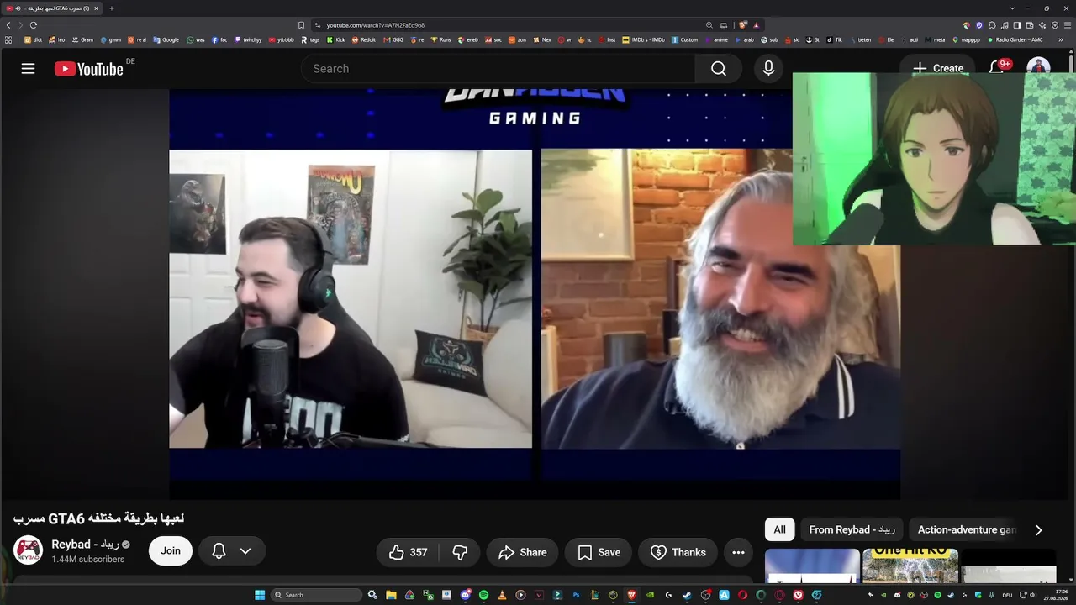This screenshot has width=1076, height=605.
Task: Open a new browser tab
Action: [112, 8]
